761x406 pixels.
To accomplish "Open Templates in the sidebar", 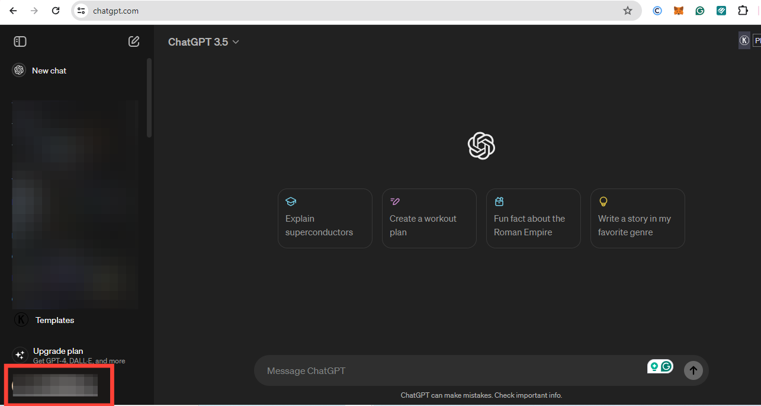I will point(54,320).
